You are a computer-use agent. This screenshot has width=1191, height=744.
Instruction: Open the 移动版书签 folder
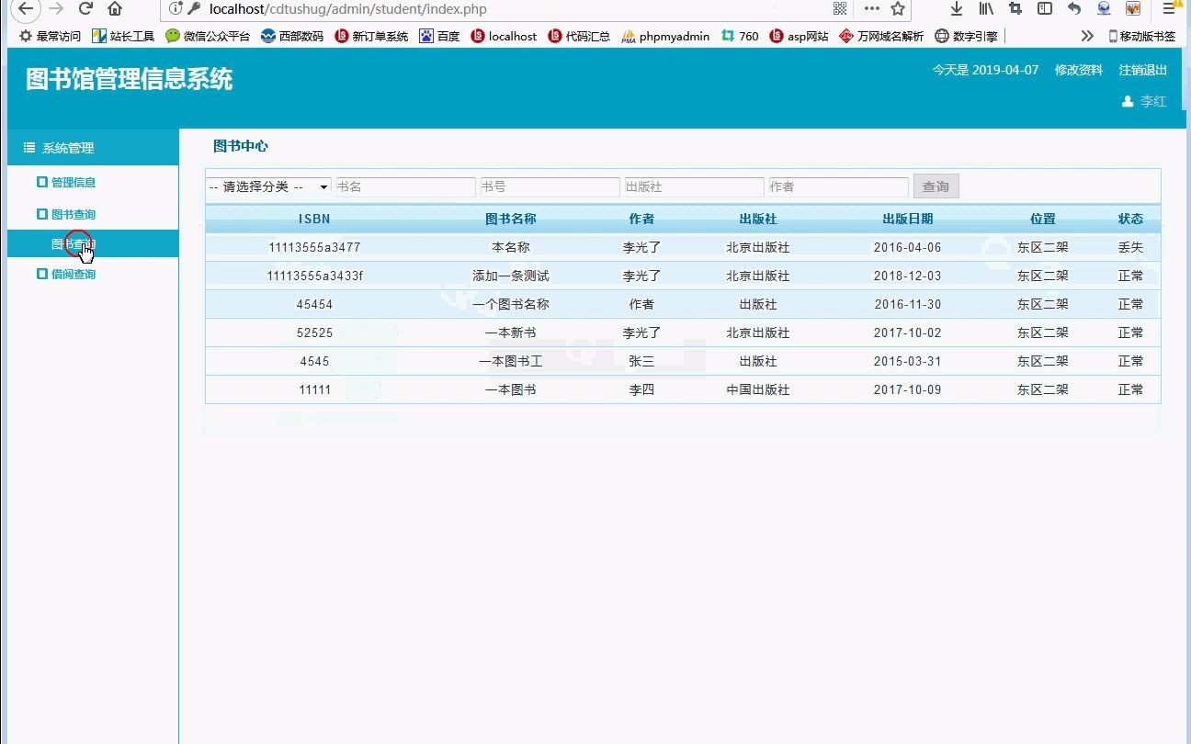[x=1141, y=37]
